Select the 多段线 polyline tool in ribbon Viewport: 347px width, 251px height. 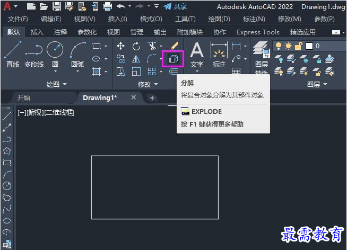(34, 54)
